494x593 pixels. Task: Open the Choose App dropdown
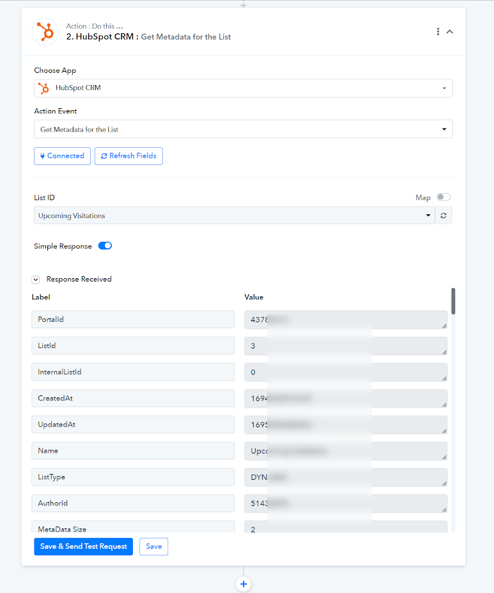pos(243,88)
